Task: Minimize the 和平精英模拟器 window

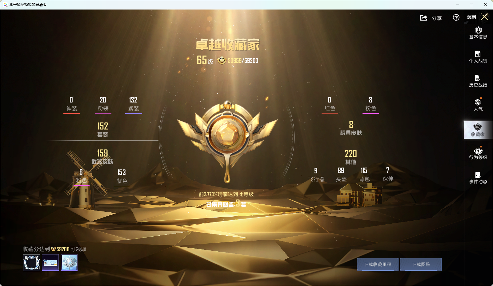Action: [x=458, y=5]
